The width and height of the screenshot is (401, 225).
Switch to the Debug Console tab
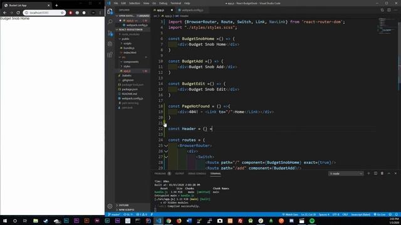point(197,174)
